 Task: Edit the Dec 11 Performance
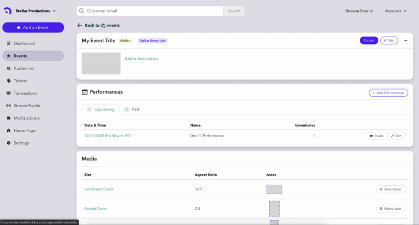[x=396, y=136]
